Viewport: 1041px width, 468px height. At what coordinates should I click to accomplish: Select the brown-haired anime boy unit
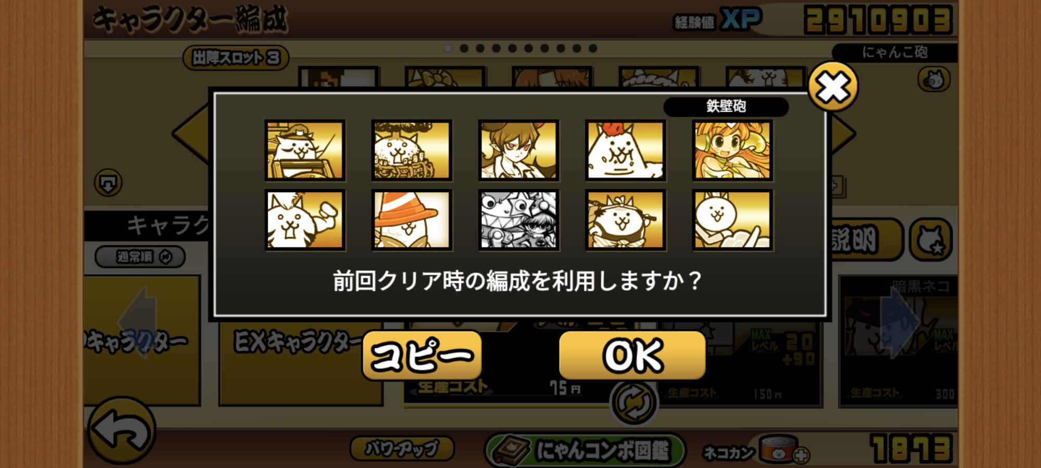pyautogui.click(x=518, y=151)
